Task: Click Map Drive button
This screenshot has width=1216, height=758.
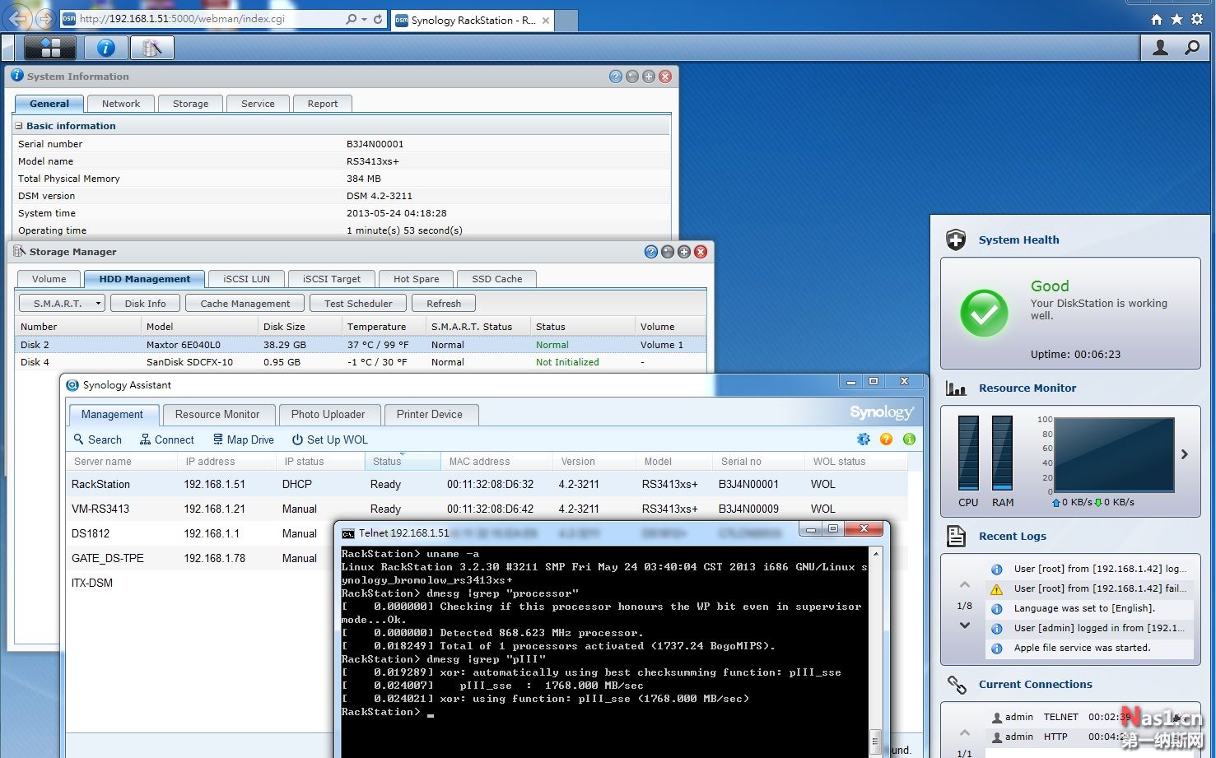Action: click(244, 440)
